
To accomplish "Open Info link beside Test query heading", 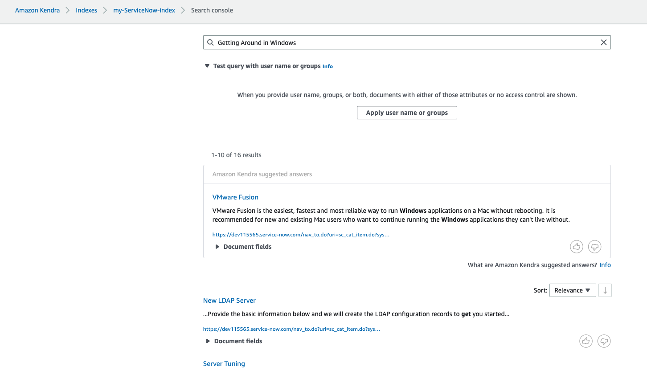I will [x=328, y=66].
